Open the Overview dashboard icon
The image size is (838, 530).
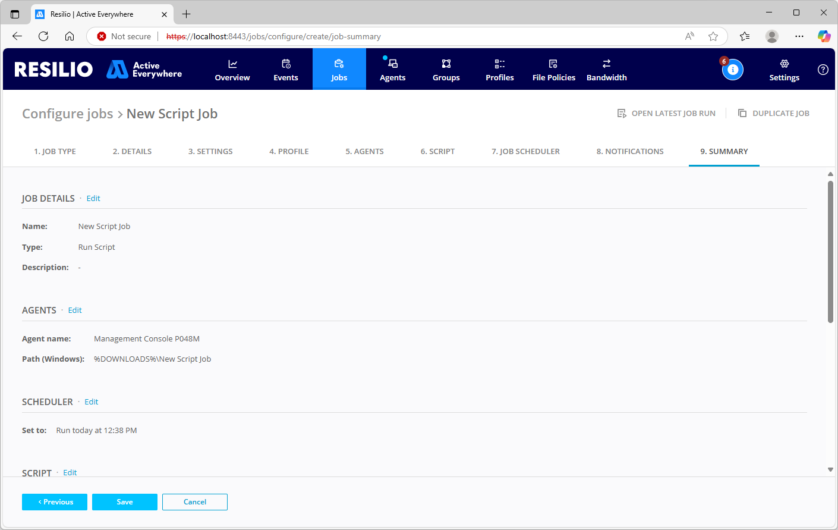[x=232, y=64]
